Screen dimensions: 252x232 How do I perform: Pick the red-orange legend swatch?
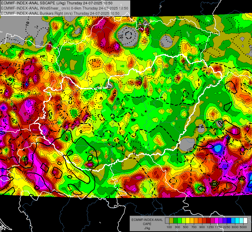(200, 221)
